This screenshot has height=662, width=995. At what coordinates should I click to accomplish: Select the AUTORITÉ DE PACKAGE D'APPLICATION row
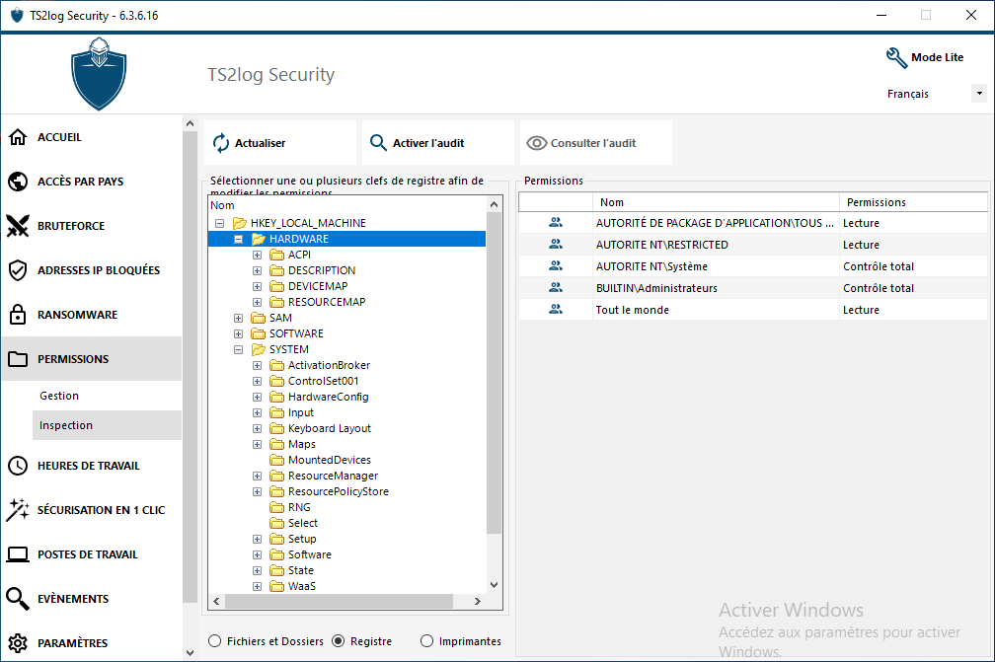pyautogui.click(x=752, y=223)
